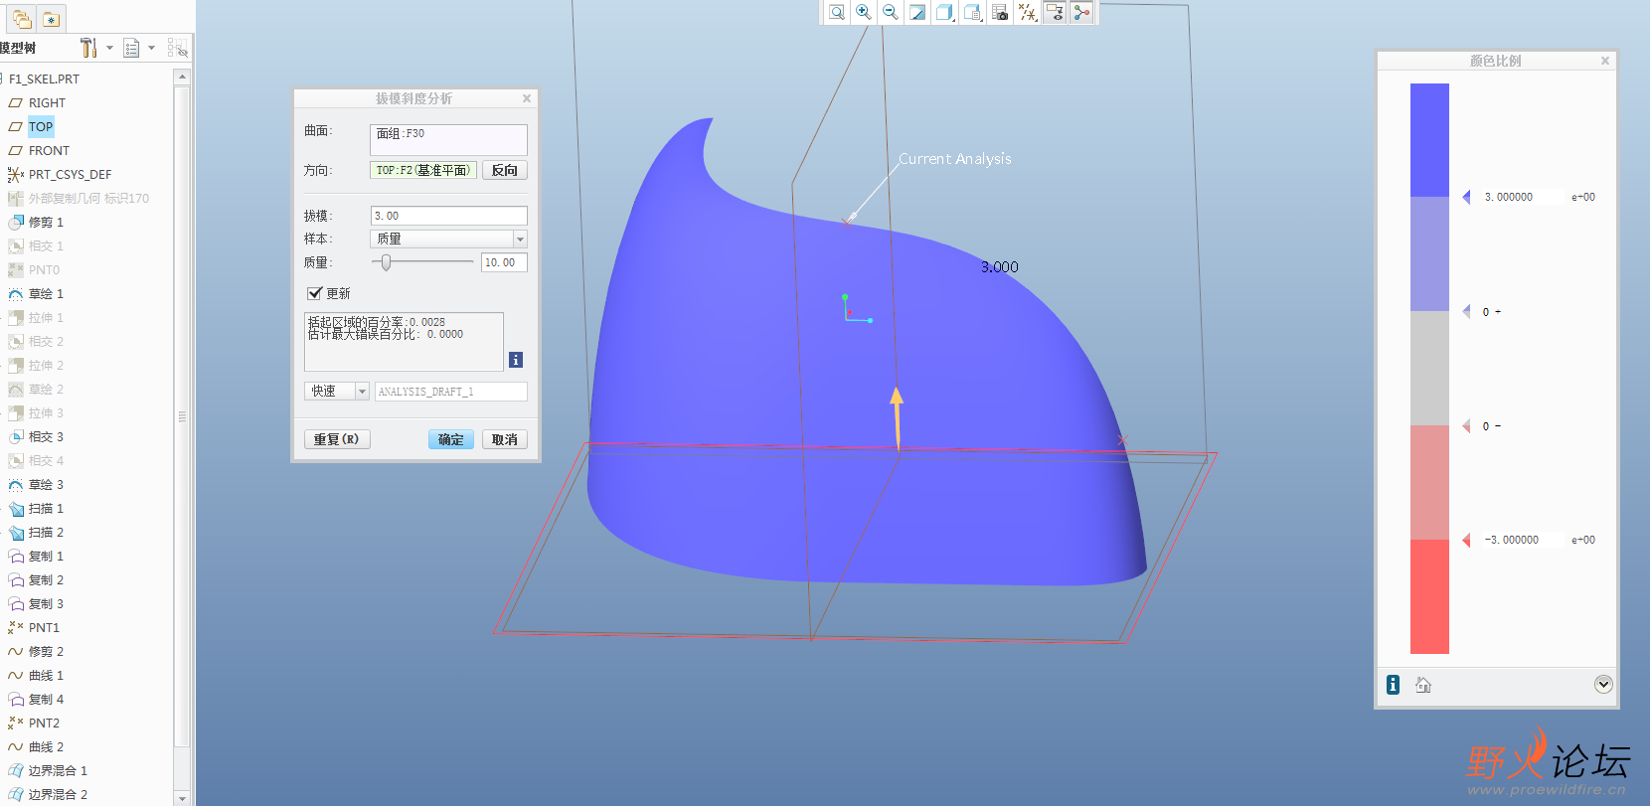Expand the color scale panel chevron
This screenshot has width=1650, height=806.
[1603, 684]
